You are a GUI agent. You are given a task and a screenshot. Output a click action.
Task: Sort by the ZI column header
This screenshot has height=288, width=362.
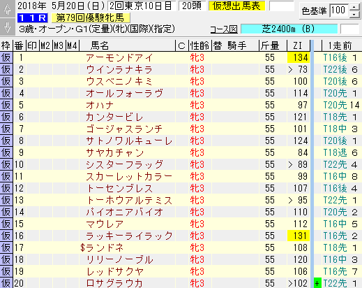click(x=298, y=45)
